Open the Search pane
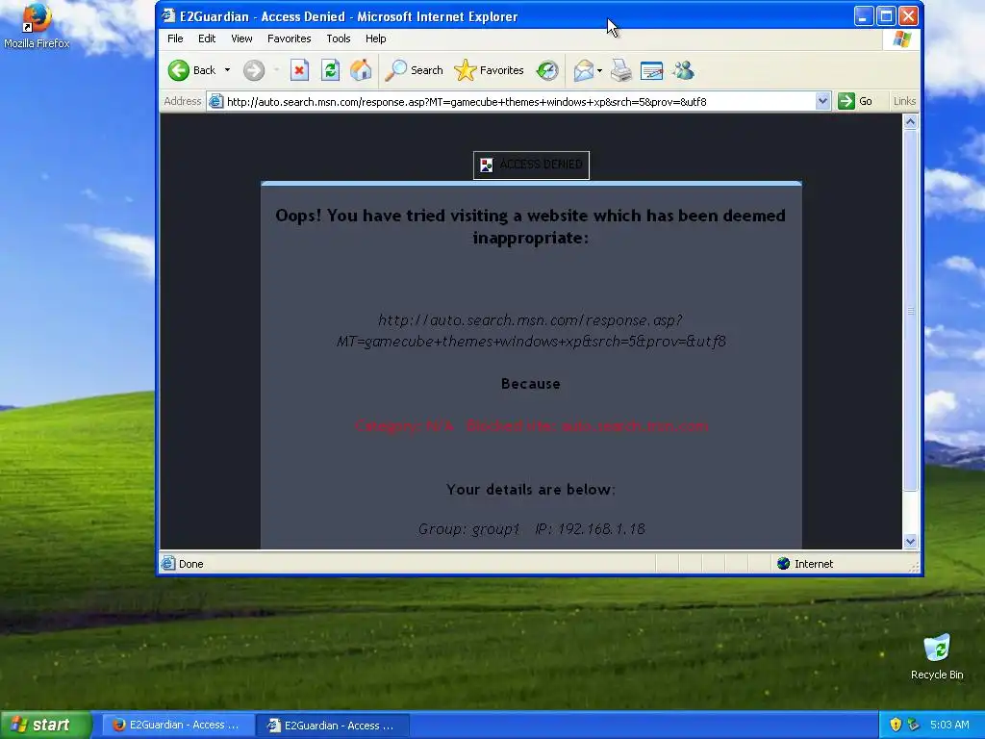This screenshot has height=739, width=985. [414, 70]
